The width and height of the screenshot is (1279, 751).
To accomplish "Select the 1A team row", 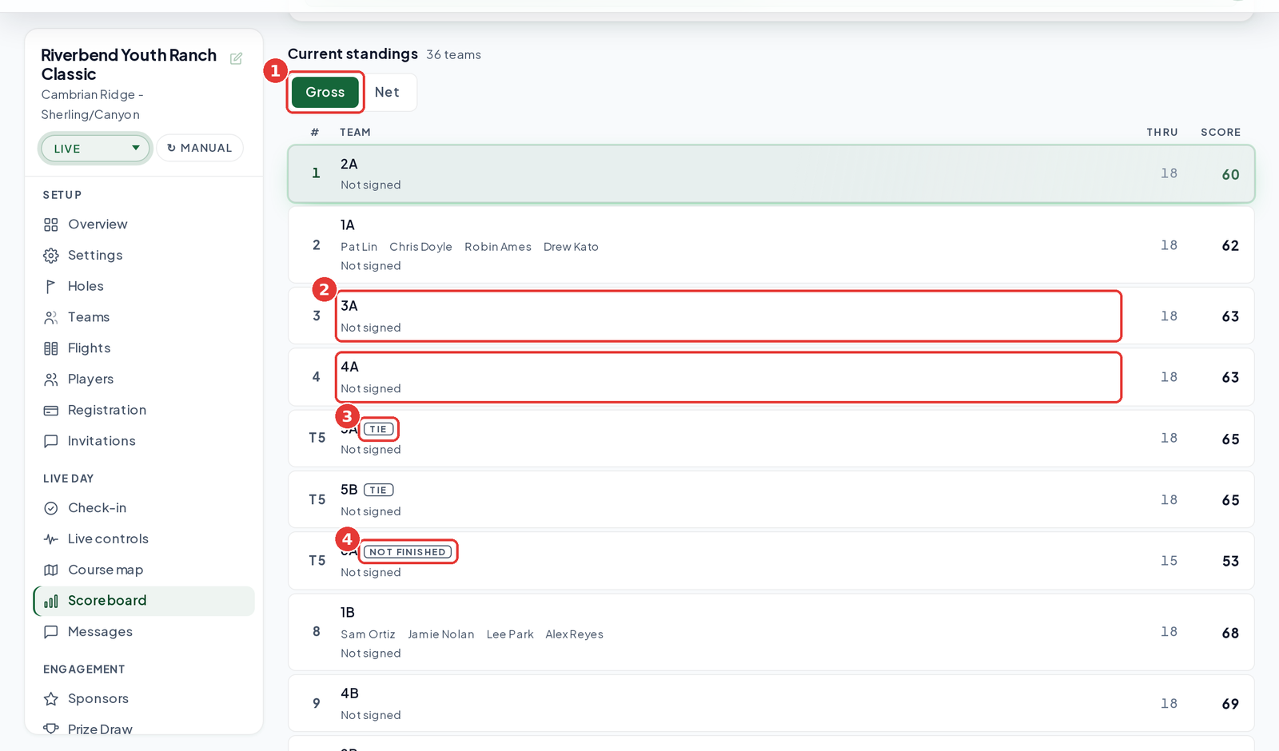I will coord(771,244).
